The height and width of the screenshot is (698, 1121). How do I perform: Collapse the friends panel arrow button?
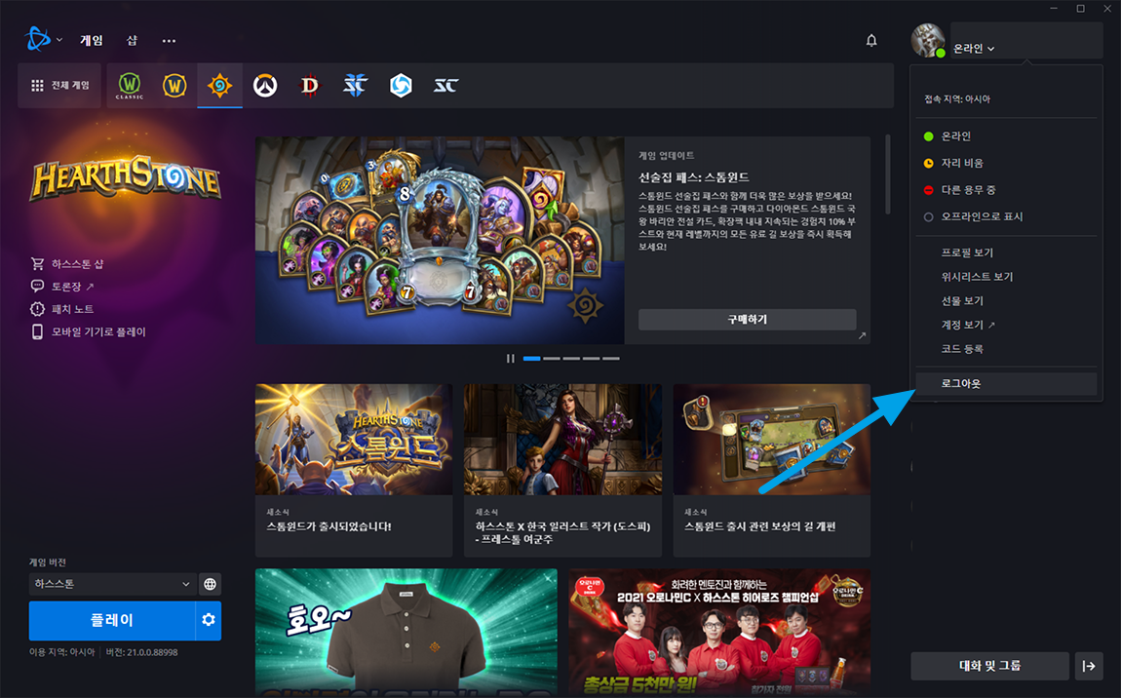(x=1089, y=666)
